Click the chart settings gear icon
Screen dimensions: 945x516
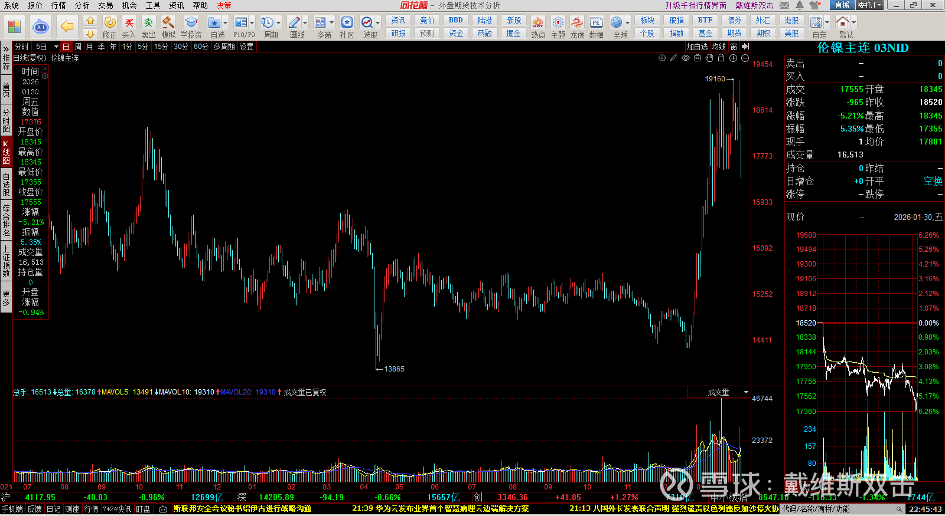coord(662,58)
